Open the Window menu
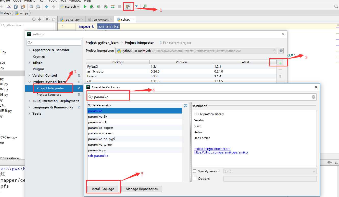Screen dimensions: 339x197 (75, 1)
